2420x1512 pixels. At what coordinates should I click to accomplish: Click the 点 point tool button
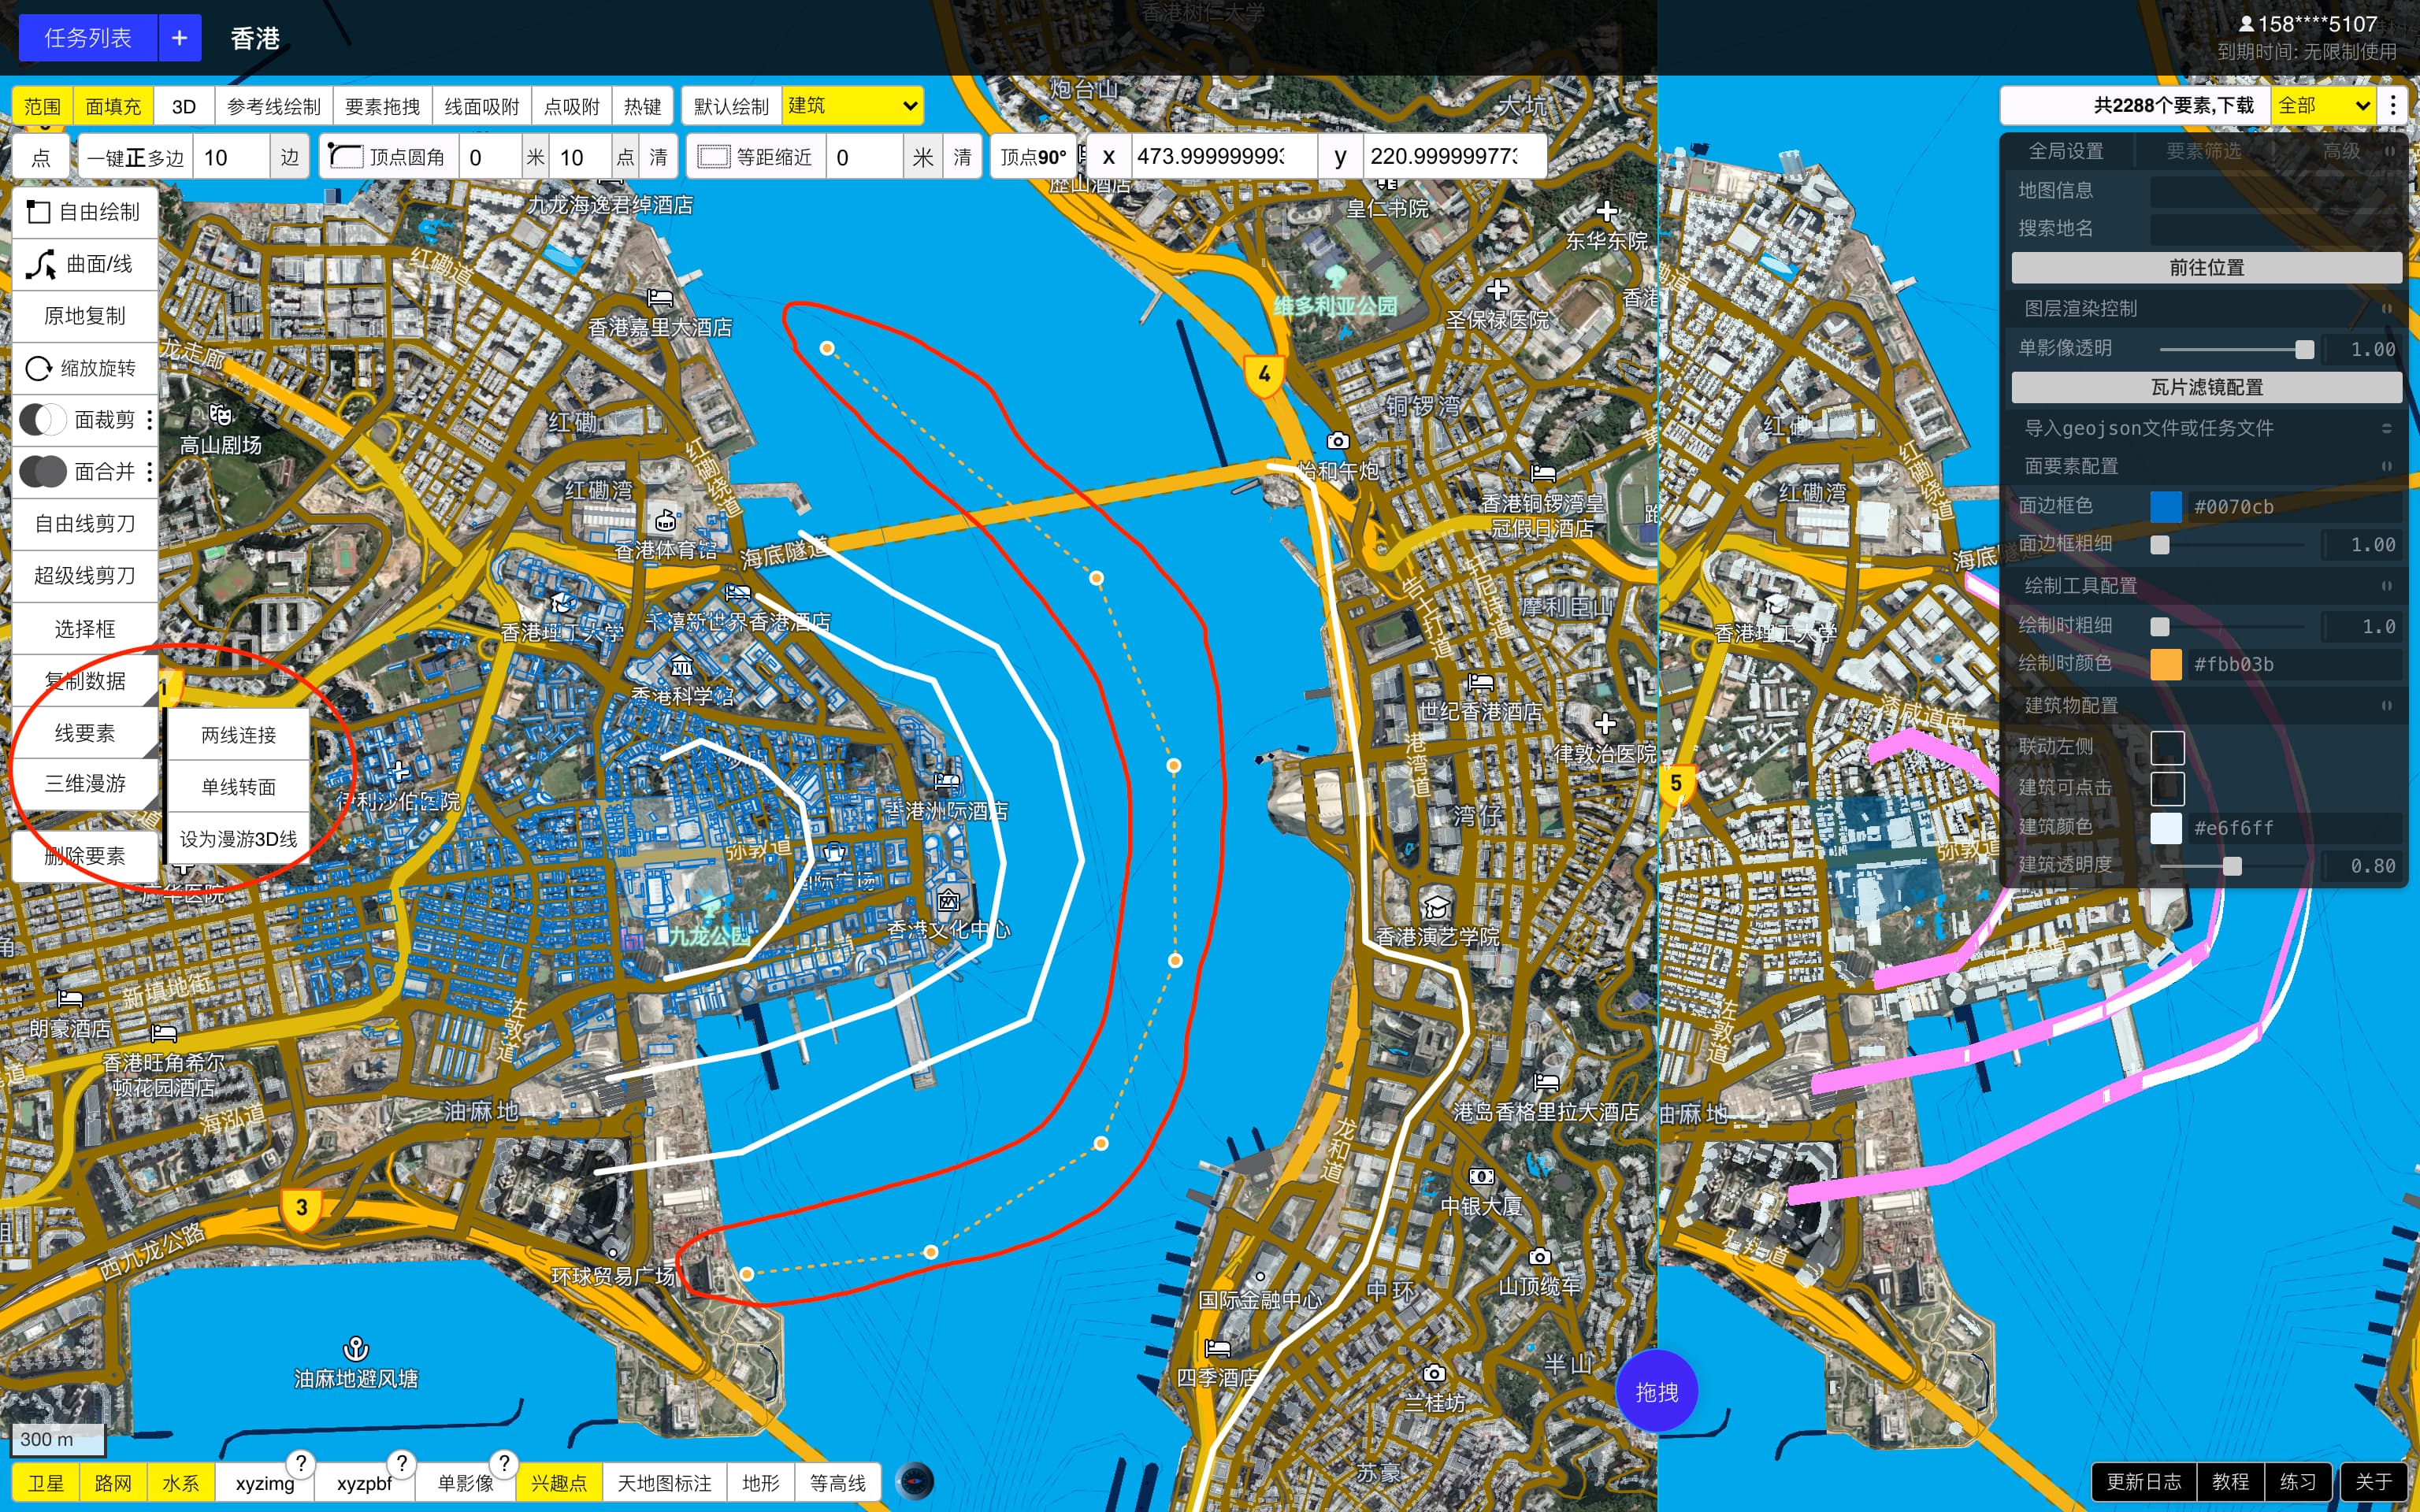(41, 157)
